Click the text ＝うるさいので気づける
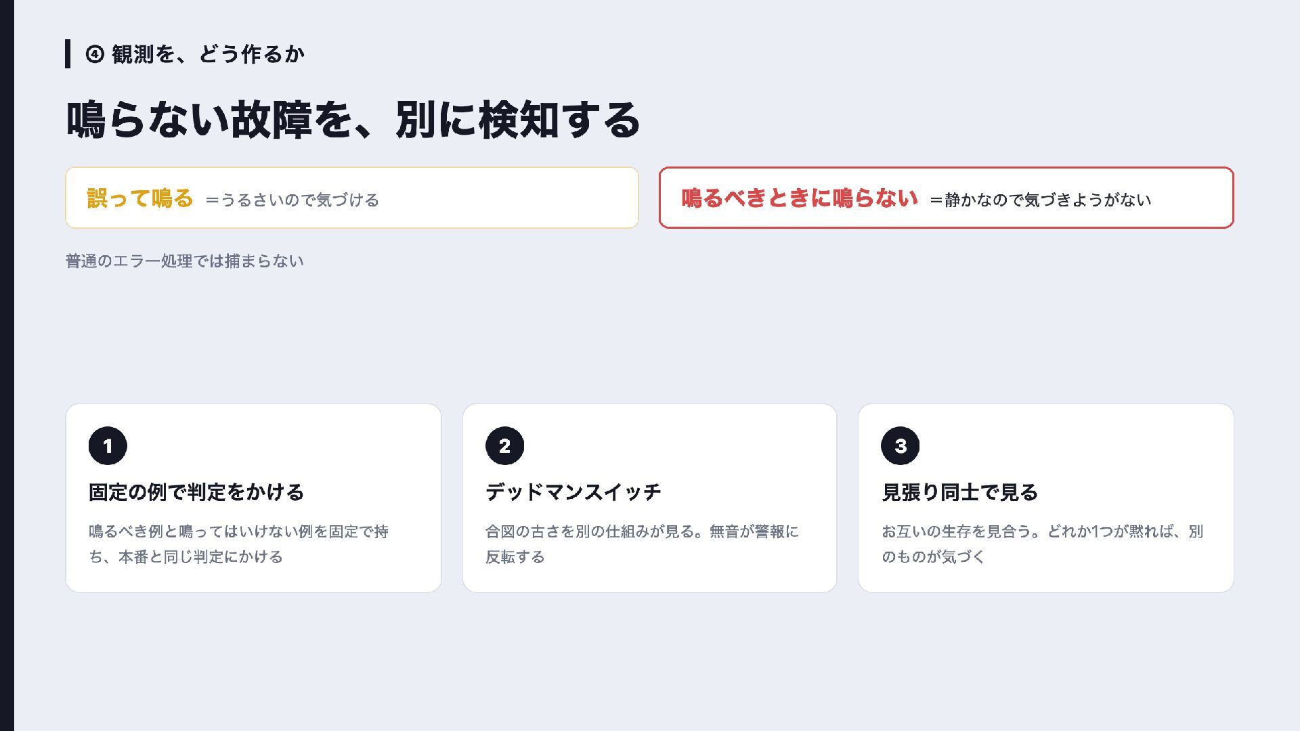This screenshot has height=731, width=1300. point(292,200)
